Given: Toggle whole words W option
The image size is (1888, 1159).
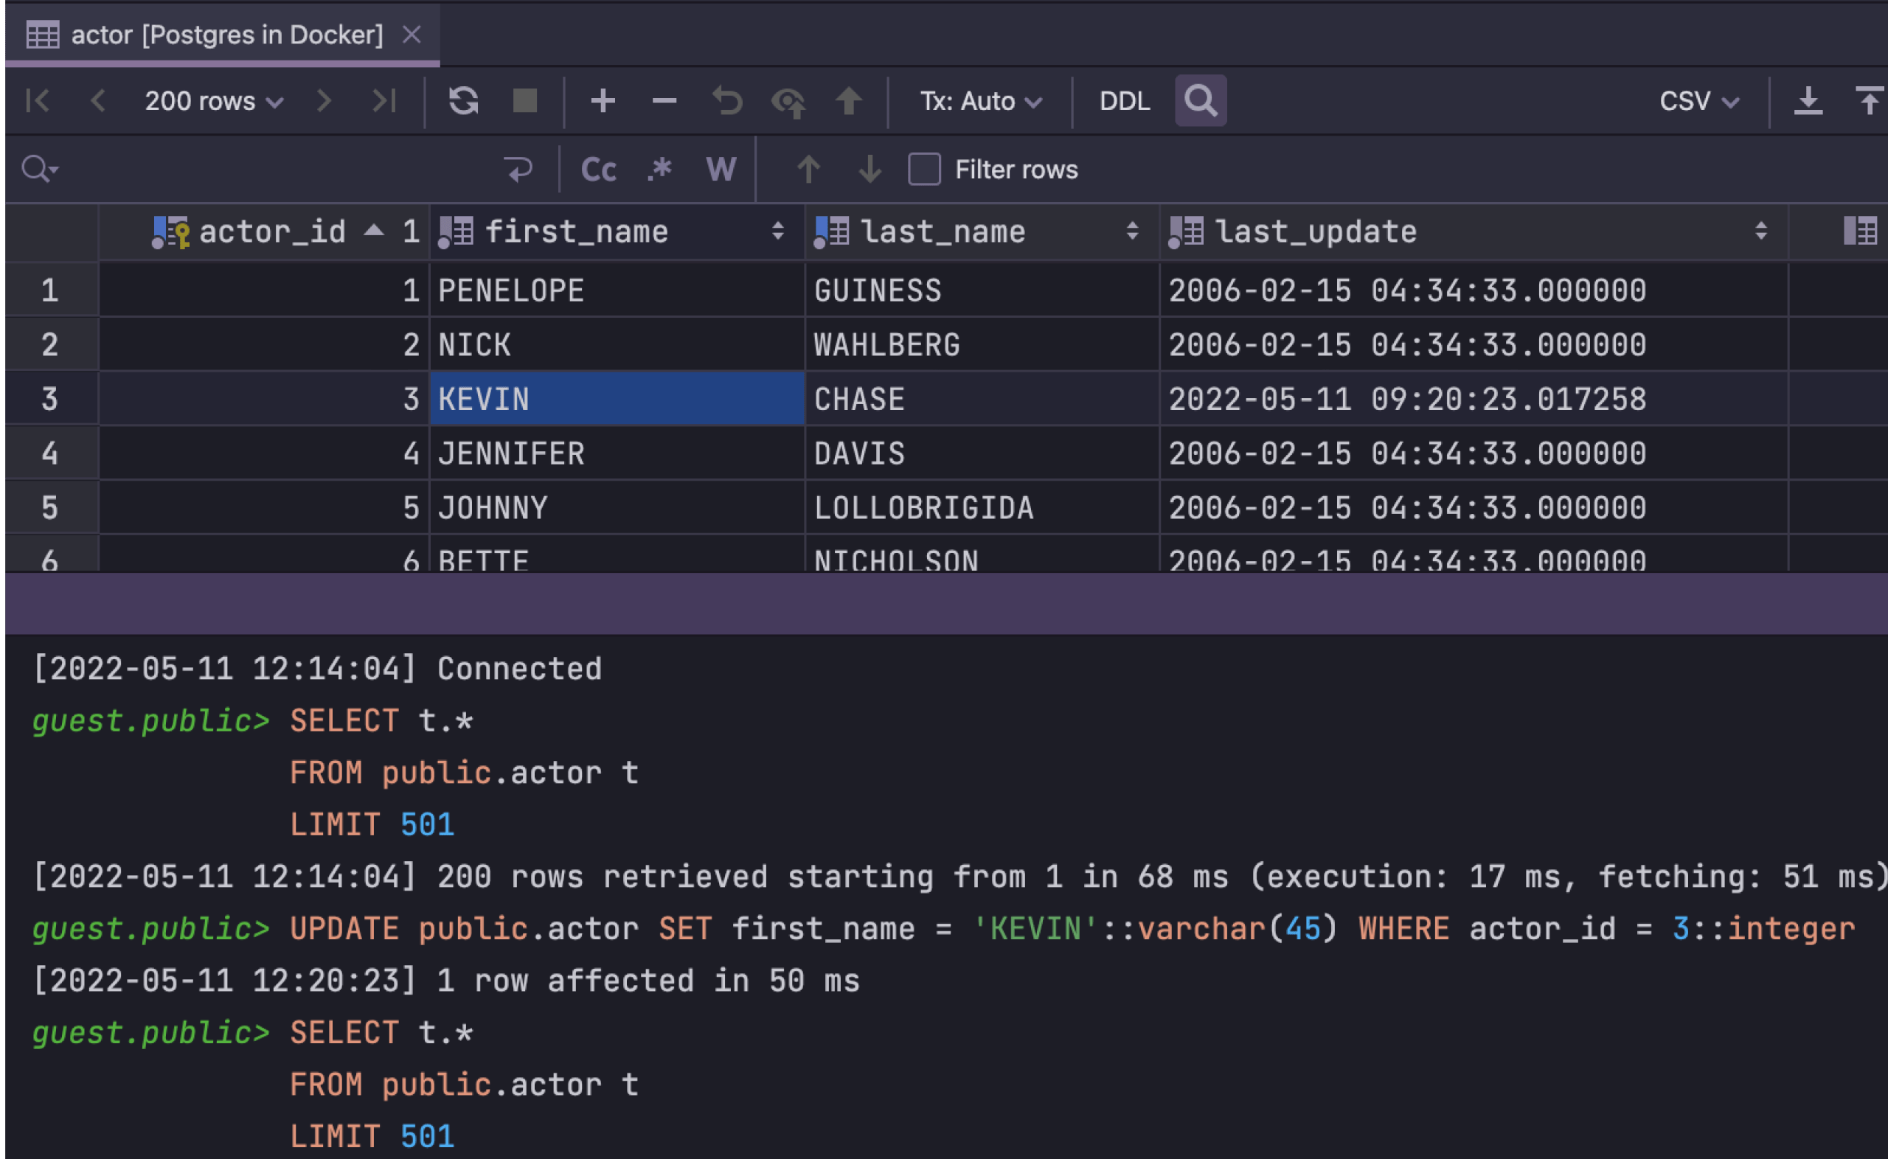Looking at the screenshot, I should click(x=721, y=169).
